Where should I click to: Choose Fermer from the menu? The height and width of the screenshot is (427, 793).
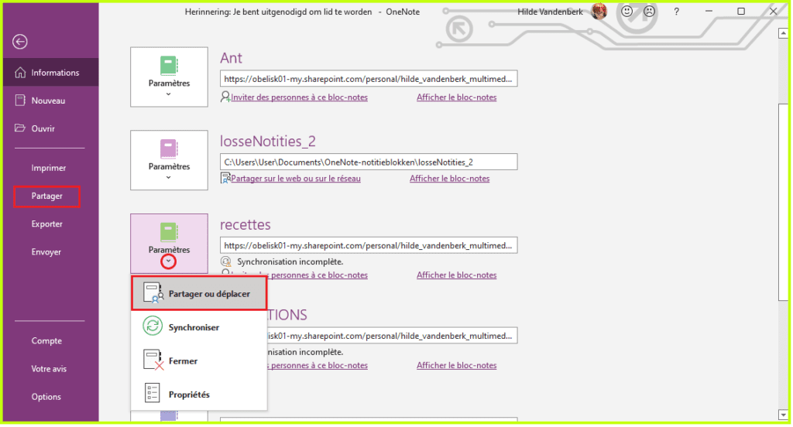199,360
